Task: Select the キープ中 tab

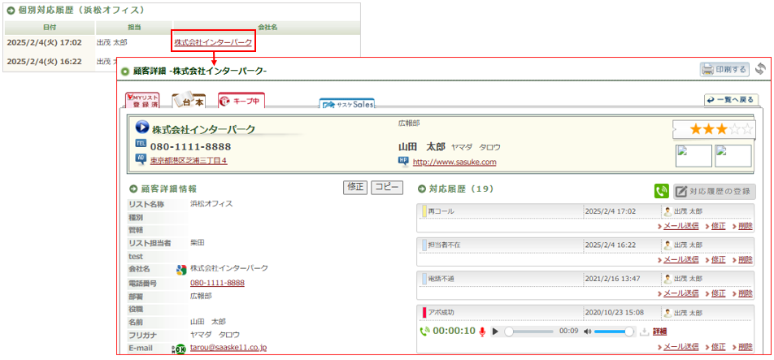Action: coord(241,100)
